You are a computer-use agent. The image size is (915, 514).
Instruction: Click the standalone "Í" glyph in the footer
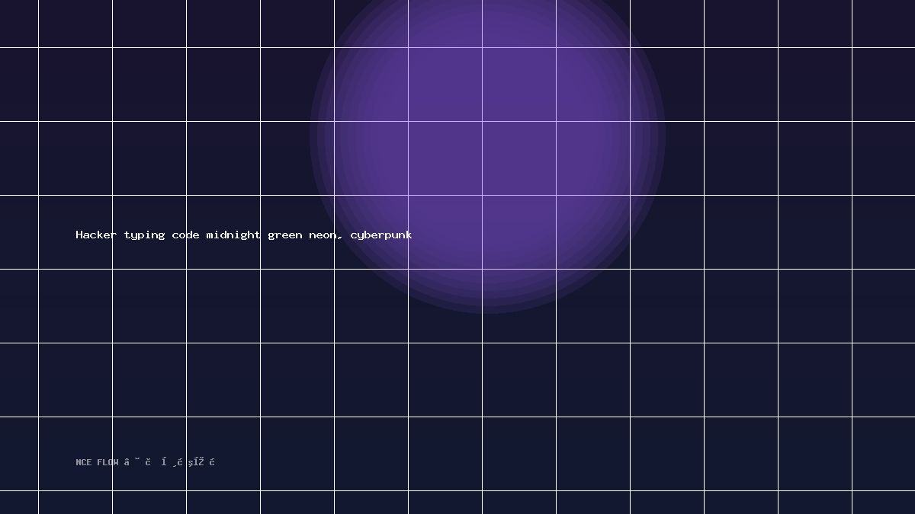[164, 461]
